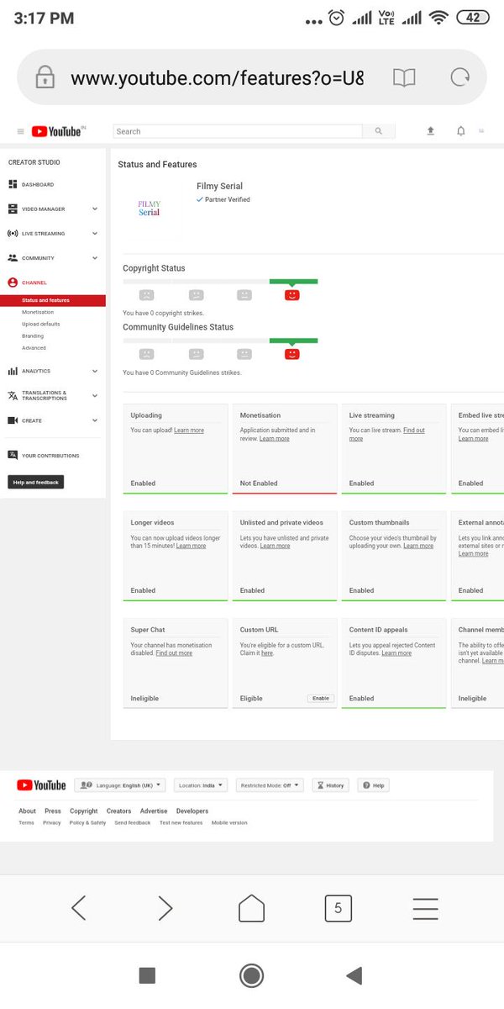Image resolution: width=504 pixels, height=1009 pixels.
Task: Tap the browser address bar URL
Action: (x=218, y=78)
